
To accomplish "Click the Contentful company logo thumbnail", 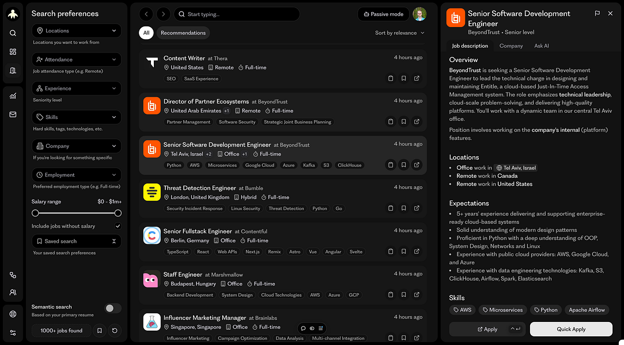I will point(152,235).
